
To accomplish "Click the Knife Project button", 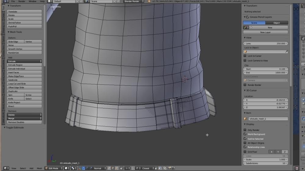I will tap(24, 102).
